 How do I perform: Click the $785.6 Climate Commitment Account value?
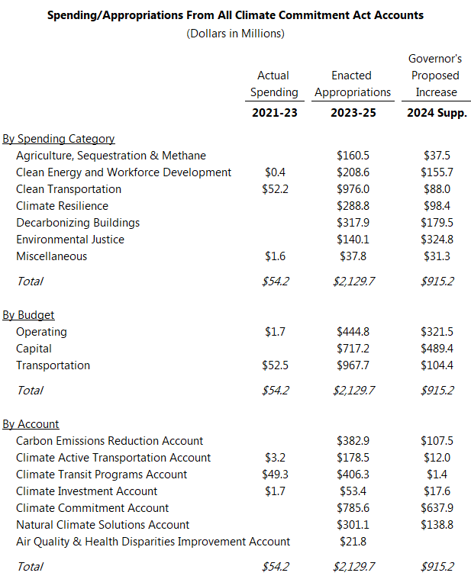pyautogui.click(x=353, y=508)
